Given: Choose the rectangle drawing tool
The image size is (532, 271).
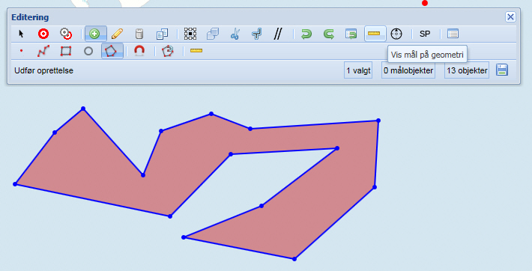Looking at the screenshot, I should click(66, 51).
